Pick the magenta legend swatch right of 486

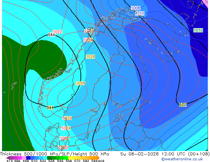(20, 158)
